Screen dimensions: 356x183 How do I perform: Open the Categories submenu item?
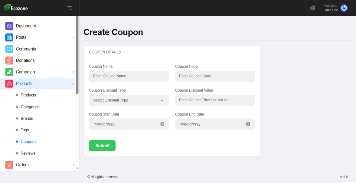pos(30,107)
